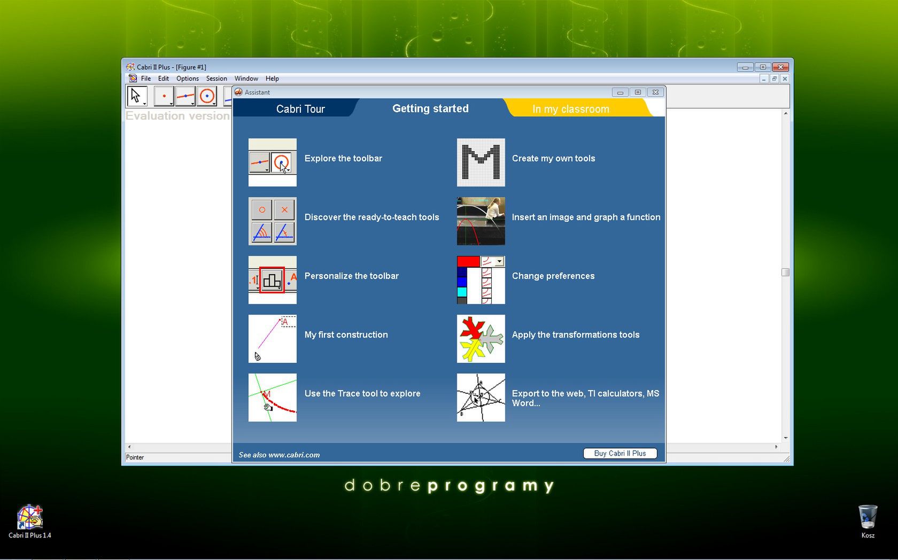Click scroll up arrow of Figure window
898x560 pixels.
(785, 113)
